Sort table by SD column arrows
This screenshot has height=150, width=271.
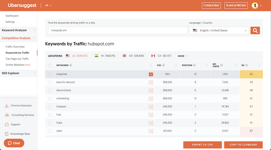259,65
